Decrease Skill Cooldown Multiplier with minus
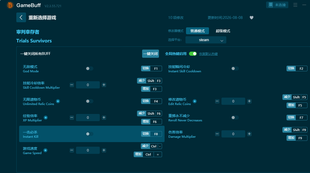Screen dimensions: 310x173 [x=72, y=85]
